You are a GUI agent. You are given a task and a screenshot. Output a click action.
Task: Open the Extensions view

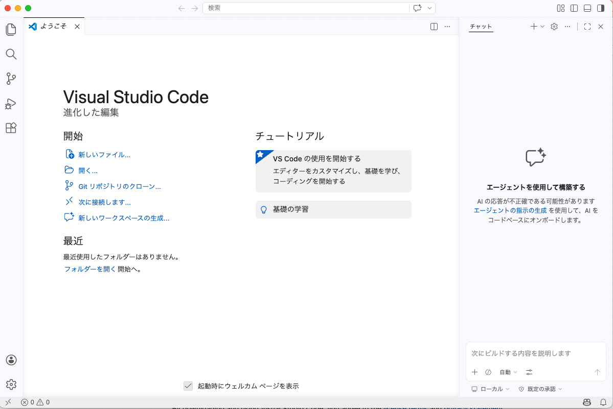click(x=11, y=128)
